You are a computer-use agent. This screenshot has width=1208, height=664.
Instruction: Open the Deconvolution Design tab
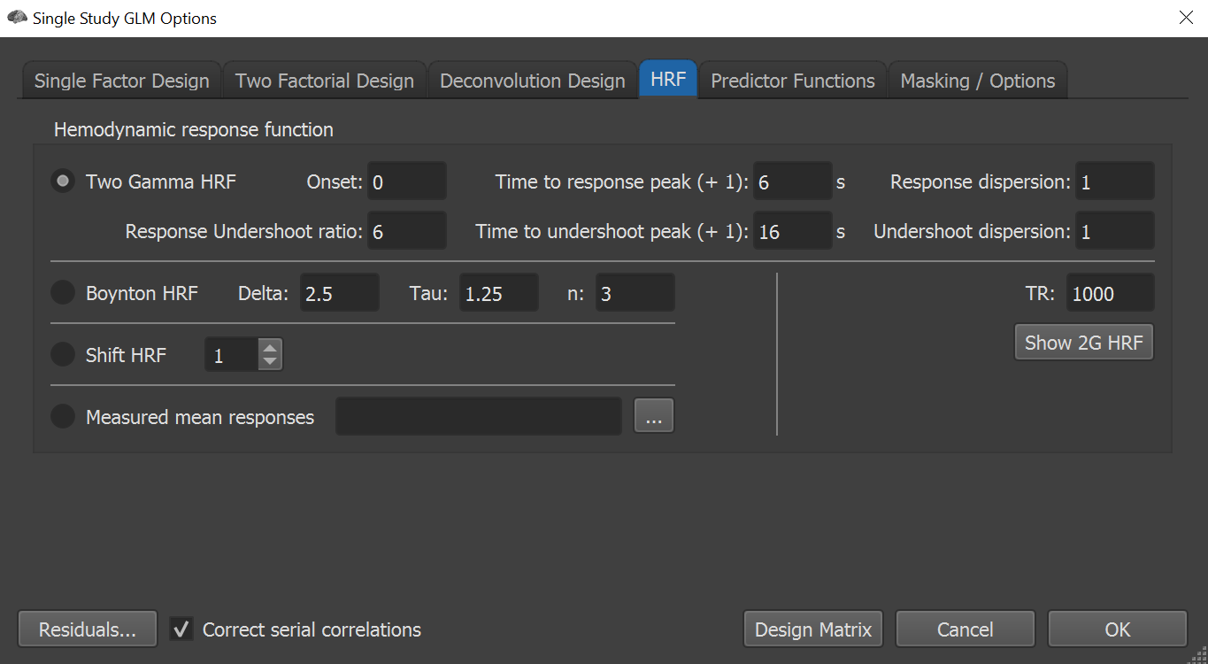tap(532, 81)
